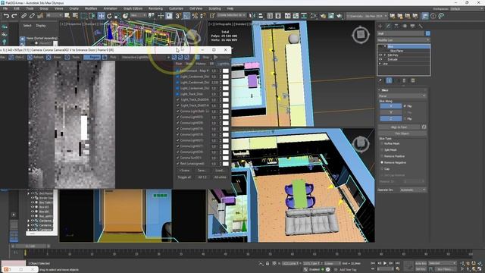Open the Operate On Automatic dropdown
This screenshot has height=273, width=485.
click(413, 190)
